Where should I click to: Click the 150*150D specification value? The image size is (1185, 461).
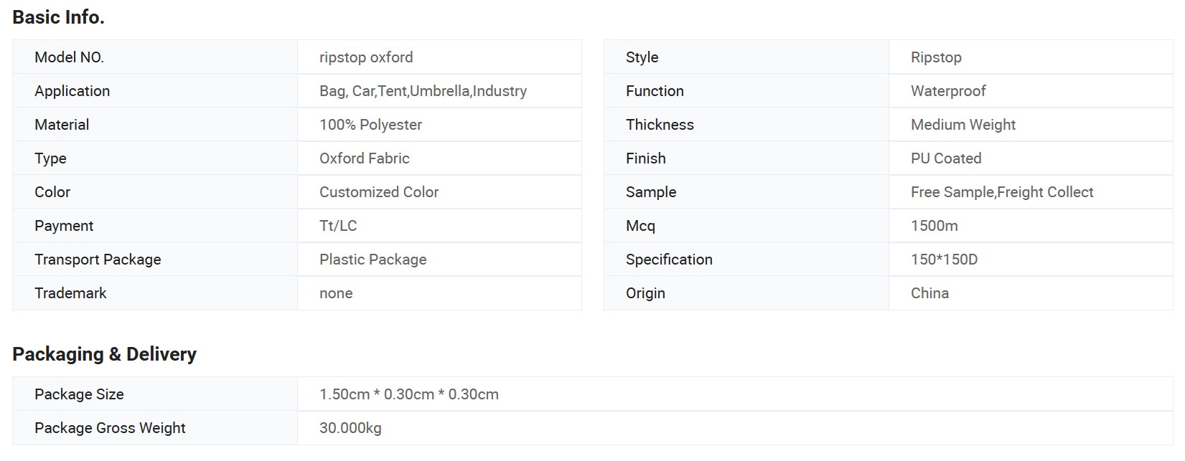coord(944,260)
